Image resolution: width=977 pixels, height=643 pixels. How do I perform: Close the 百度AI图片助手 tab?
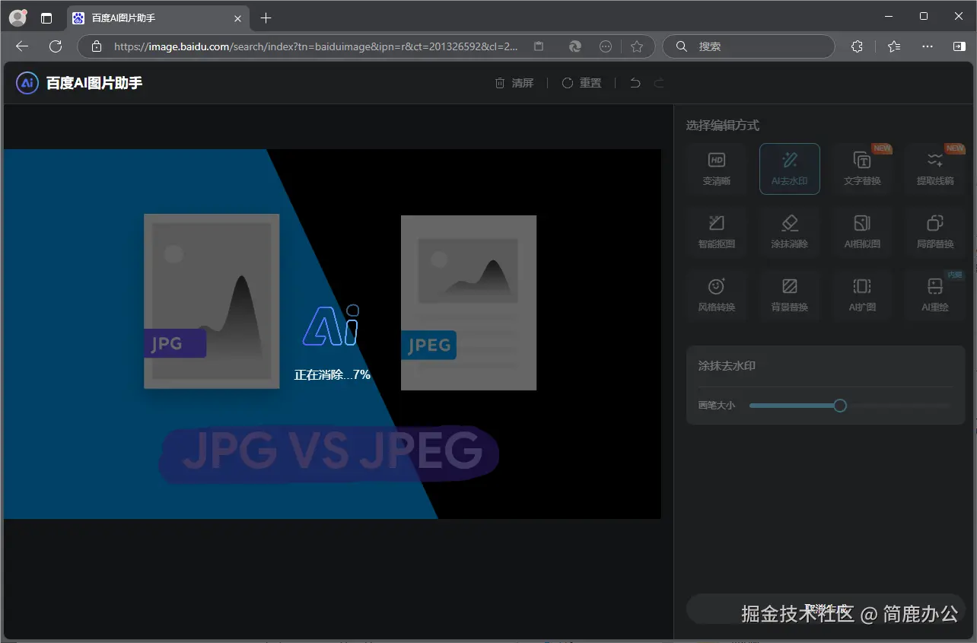click(x=237, y=18)
